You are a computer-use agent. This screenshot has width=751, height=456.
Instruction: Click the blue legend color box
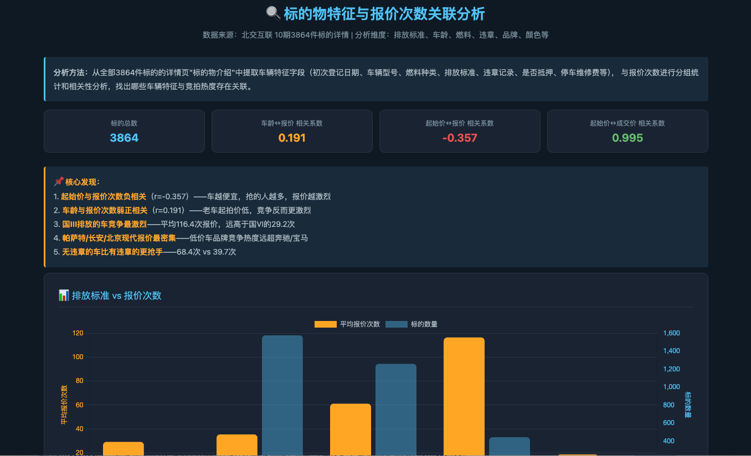[x=397, y=324]
